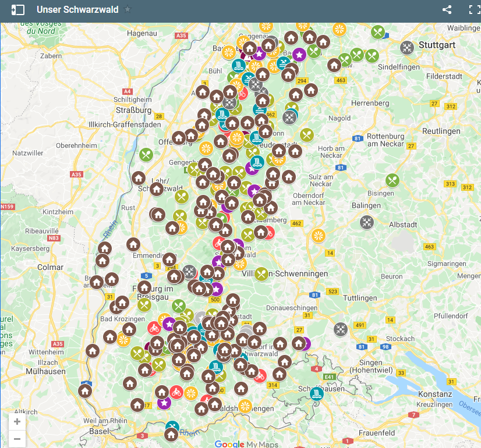Open the map legend sidebar panel
This screenshot has width=481, height=448.
click(18, 10)
